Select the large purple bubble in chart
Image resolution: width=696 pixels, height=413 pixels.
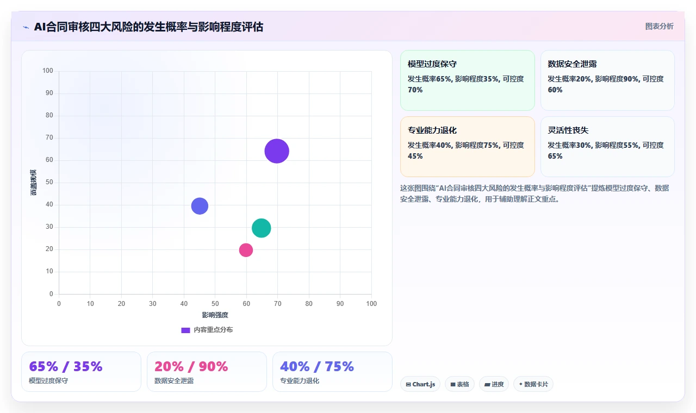pyautogui.click(x=277, y=151)
